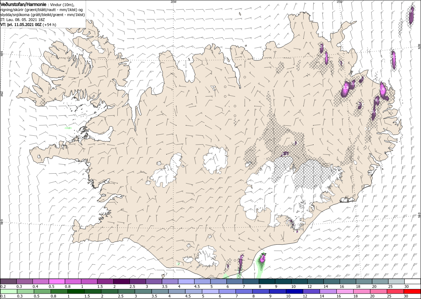
Task: Select the light pink lower swatch labeled 16
Action: pos(345,291)
